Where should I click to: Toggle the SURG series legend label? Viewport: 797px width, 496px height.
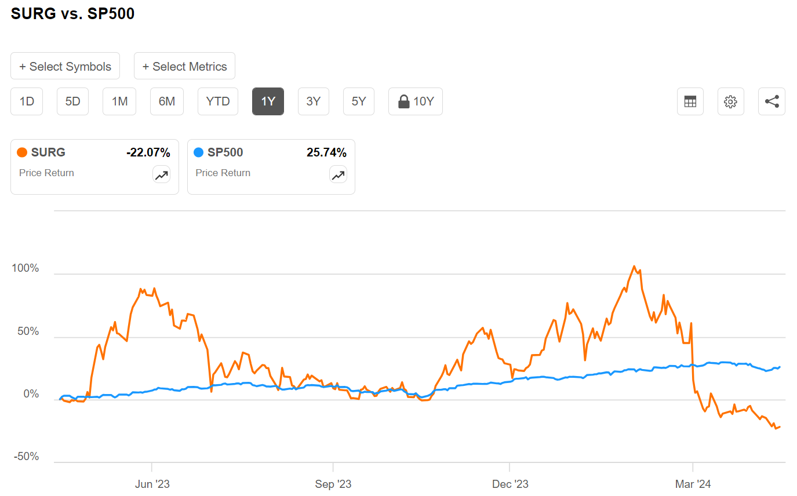pyautogui.click(x=48, y=152)
